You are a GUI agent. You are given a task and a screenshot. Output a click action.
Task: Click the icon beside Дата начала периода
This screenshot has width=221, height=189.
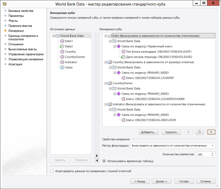point(123,57)
